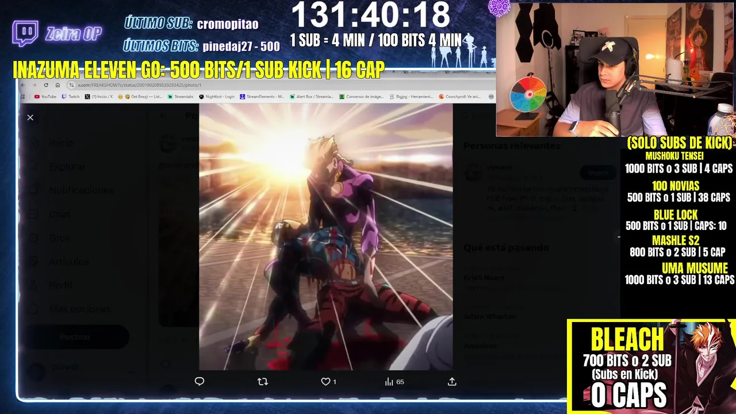Click the browser back arrow
The image size is (736, 414).
24,85
